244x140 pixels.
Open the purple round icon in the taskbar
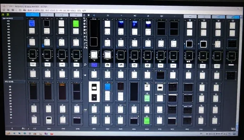pos(46,133)
